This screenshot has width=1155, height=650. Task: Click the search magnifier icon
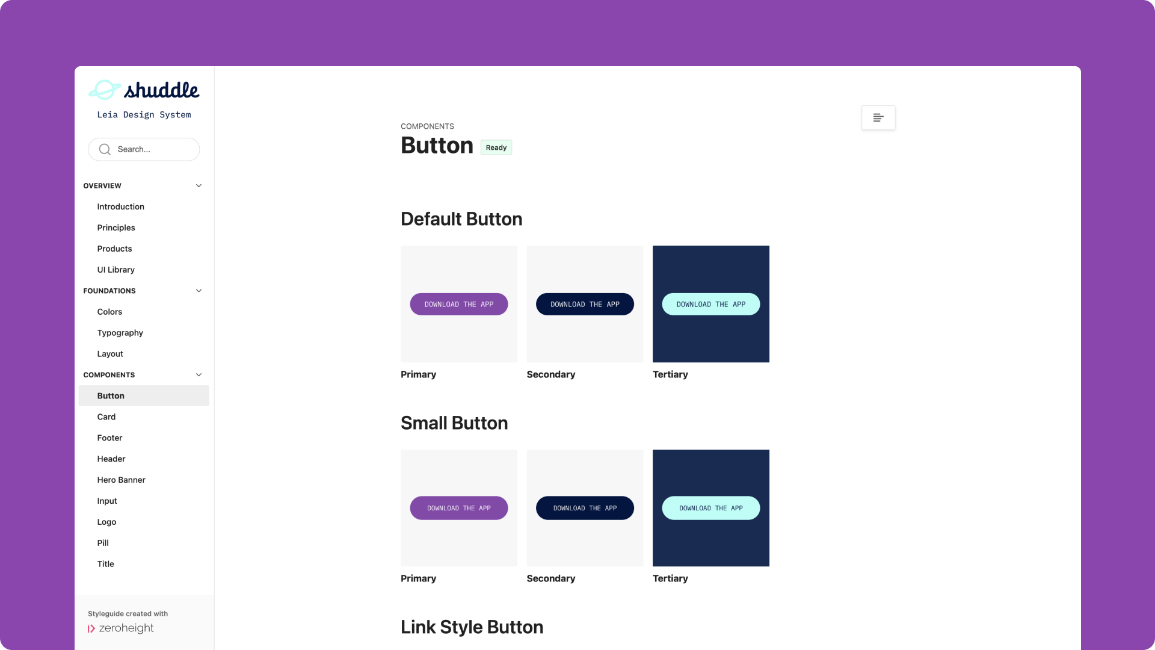click(x=105, y=149)
